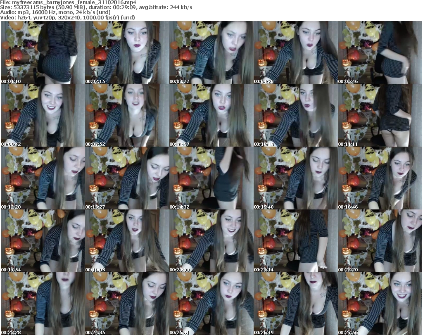Choose the 00:23:28 frame thumbnail

point(43,304)
